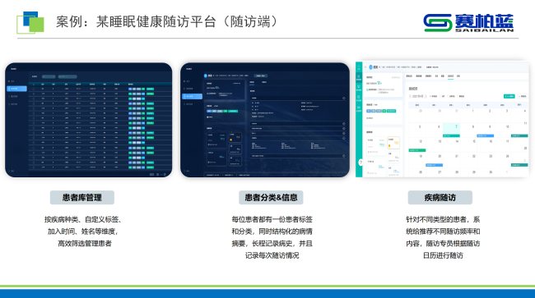Open the blue event under calendar day 9
The height and width of the screenshot is (298, 535).
point(485,135)
